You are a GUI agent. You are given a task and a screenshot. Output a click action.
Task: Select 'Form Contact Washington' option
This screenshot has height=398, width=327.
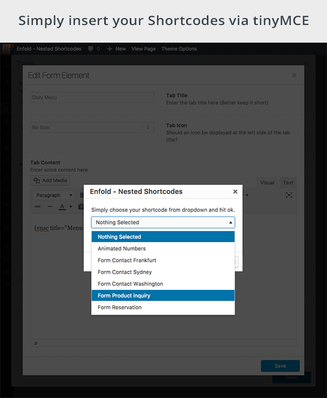(x=163, y=284)
